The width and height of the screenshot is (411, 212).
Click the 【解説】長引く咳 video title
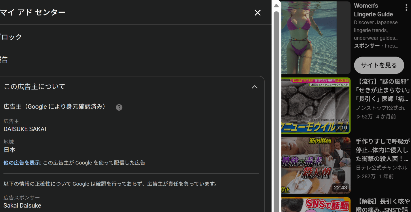(x=383, y=206)
